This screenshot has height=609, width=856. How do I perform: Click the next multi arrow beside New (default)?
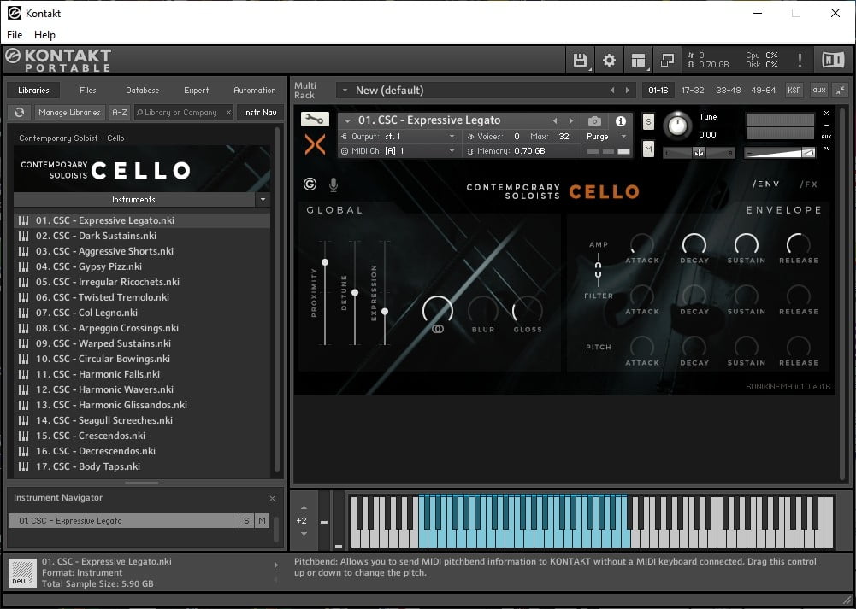tap(628, 91)
